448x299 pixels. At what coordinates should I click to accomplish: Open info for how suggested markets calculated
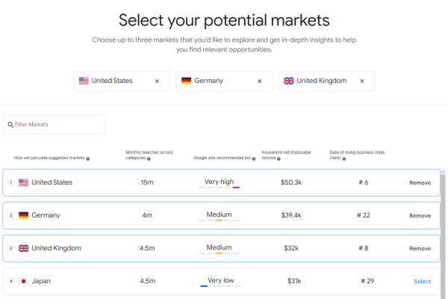[88, 158]
